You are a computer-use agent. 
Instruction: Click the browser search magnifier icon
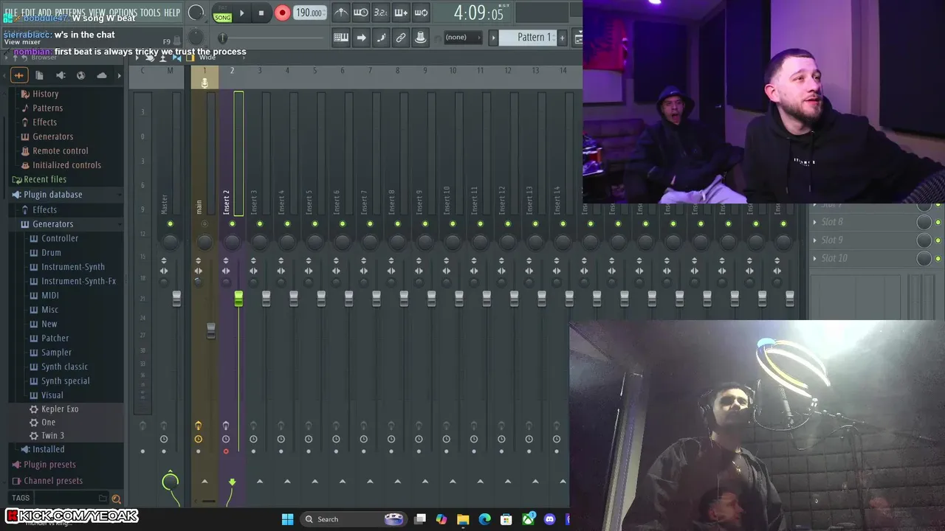[116, 499]
